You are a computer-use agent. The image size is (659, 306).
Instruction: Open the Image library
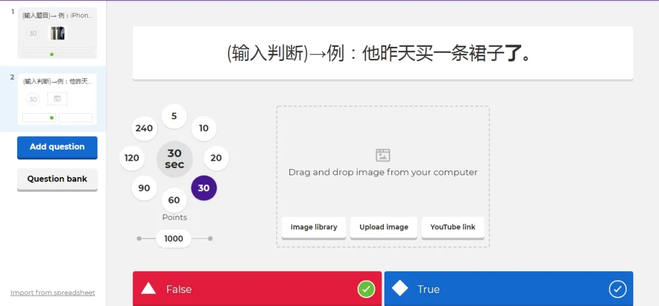click(314, 228)
